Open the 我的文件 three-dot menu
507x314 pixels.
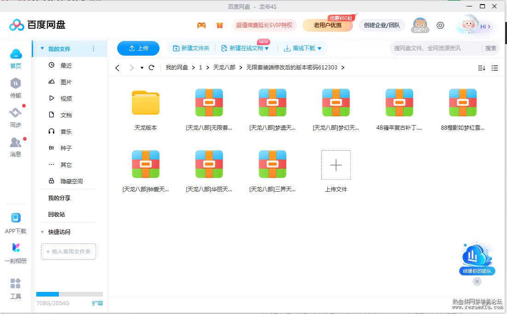[93, 49]
